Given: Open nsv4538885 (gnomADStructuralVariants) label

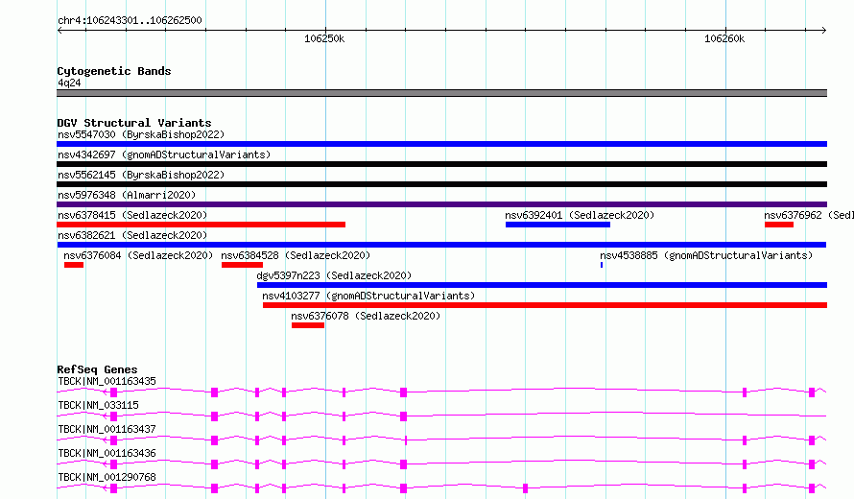Looking at the screenshot, I should click(x=706, y=255).
